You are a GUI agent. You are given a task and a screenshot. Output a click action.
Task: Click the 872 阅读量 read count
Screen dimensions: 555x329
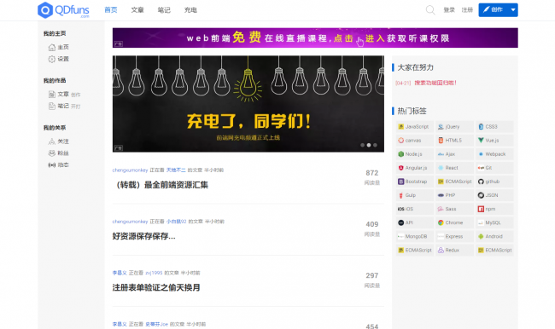coord(372,176)
